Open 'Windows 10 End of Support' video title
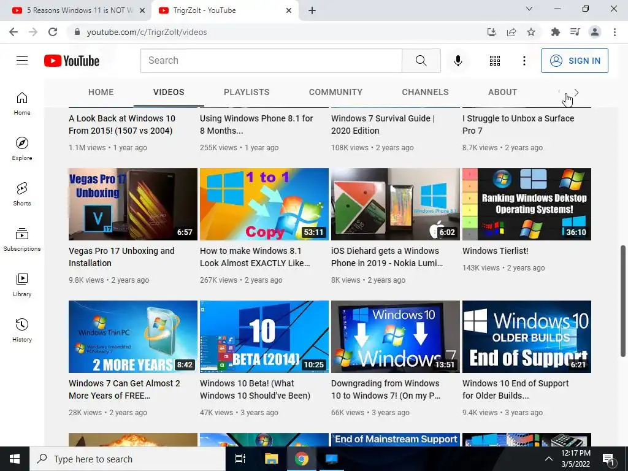Viewport: 628px width, 471px height. (515, 389)
